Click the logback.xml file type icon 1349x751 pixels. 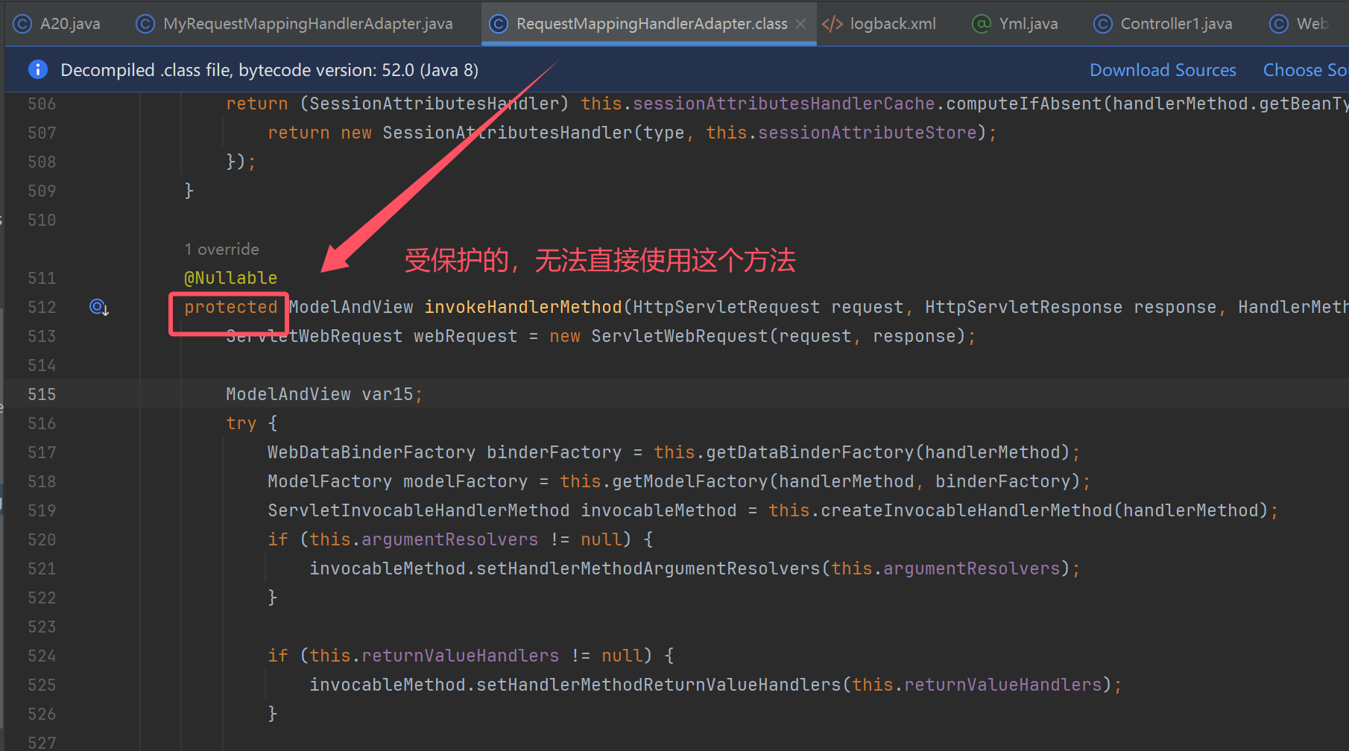pos(833,24)
